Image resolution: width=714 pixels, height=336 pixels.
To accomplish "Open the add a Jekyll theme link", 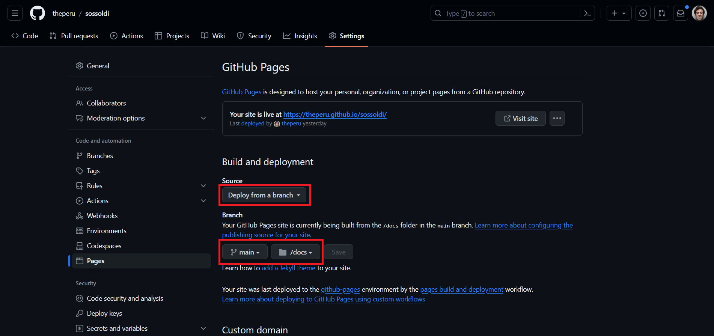I will click(x=288, y=268).
